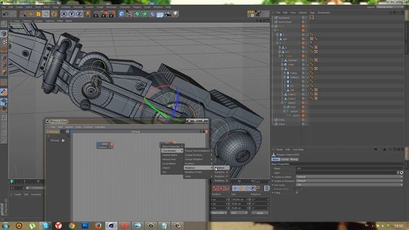Screen dimensions: 409x230
Task: Open the MoGraph menu
Action: [111, 7]
